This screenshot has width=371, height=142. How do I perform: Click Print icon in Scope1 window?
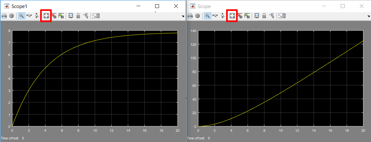point(4,16)
